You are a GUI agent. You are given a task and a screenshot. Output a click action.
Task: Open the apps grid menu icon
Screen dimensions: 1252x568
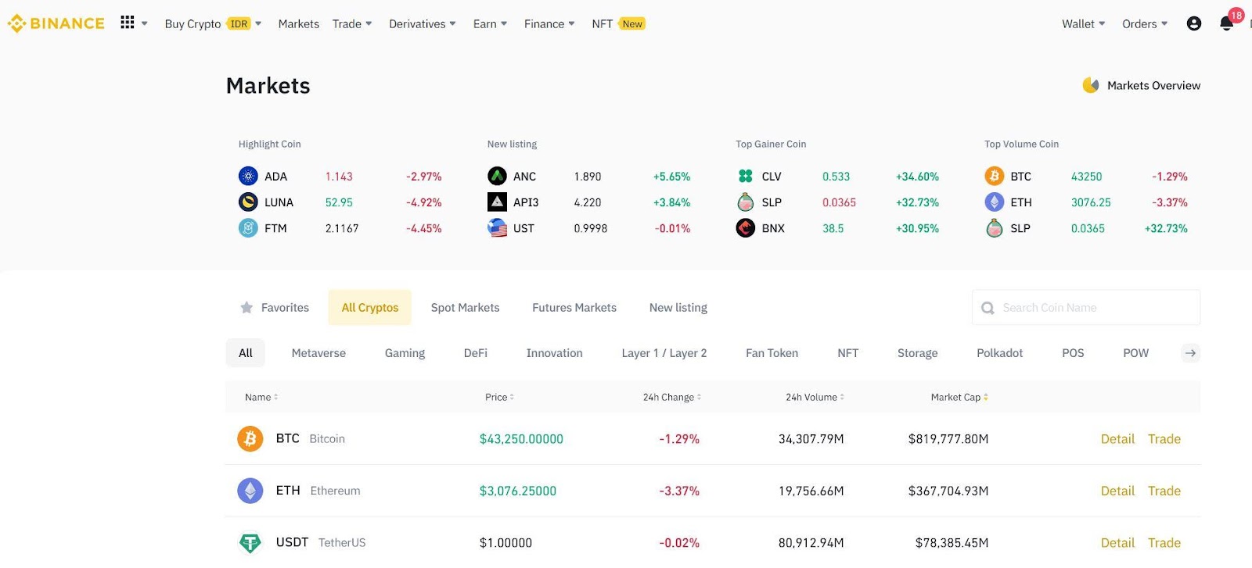128,23
